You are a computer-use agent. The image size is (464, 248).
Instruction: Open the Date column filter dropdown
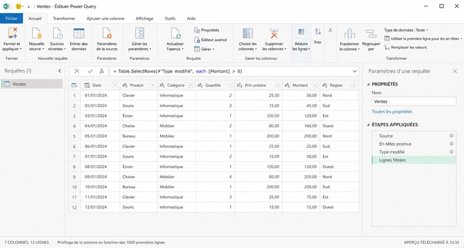tap(115, 86)
